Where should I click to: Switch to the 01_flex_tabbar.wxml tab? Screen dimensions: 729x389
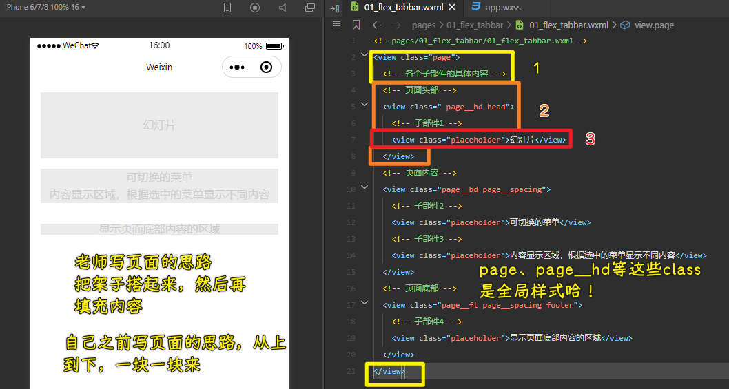(404, 8)
